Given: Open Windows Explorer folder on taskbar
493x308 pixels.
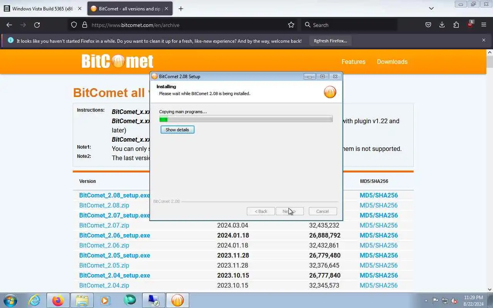Looking at the screenshot, I should click(x=82, y=300).
